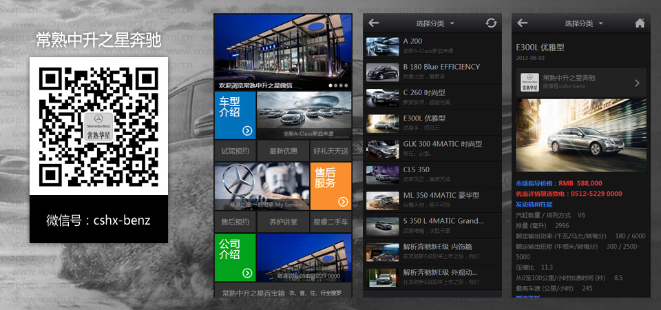Select the GLK 300 4MATIC 时尚型 item
The height and width of the screenshot is (310, 661).
pyautogui.click(x=432, y=149)
